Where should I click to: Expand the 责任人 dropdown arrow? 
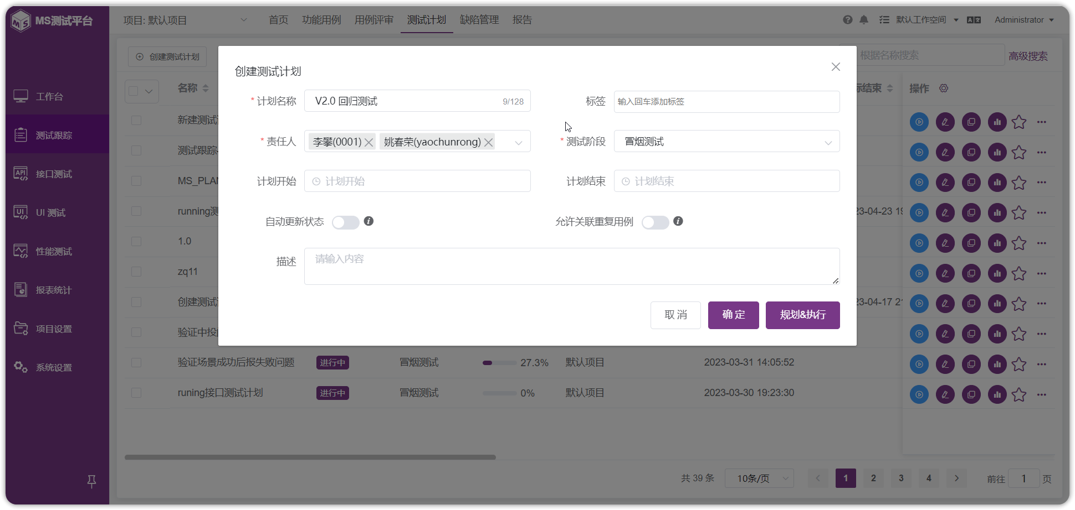[x=519, y=142]
